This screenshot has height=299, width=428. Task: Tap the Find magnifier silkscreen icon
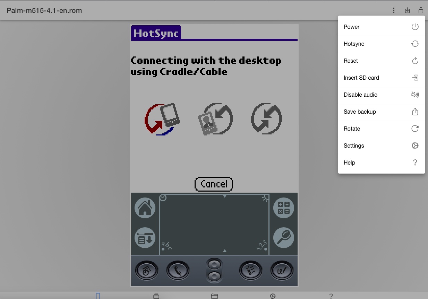tap(283, 238)
